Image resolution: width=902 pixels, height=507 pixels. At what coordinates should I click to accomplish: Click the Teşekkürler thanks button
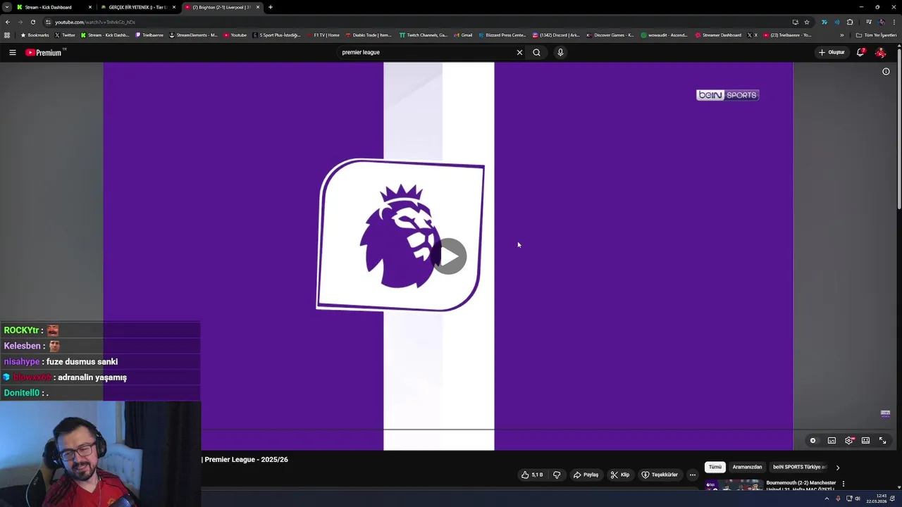660,475
